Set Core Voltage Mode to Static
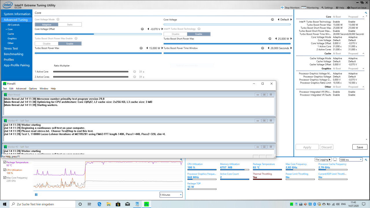 click(70, 25)
